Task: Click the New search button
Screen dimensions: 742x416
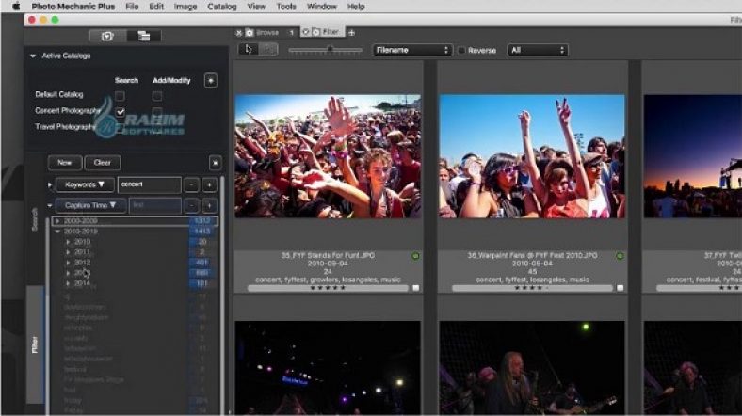Action: (x=65, y=162)
